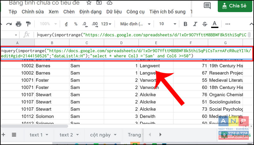Open the text 1 tab dropdown arrow
The height and width of the screenshot is (145, 254).
47,135
